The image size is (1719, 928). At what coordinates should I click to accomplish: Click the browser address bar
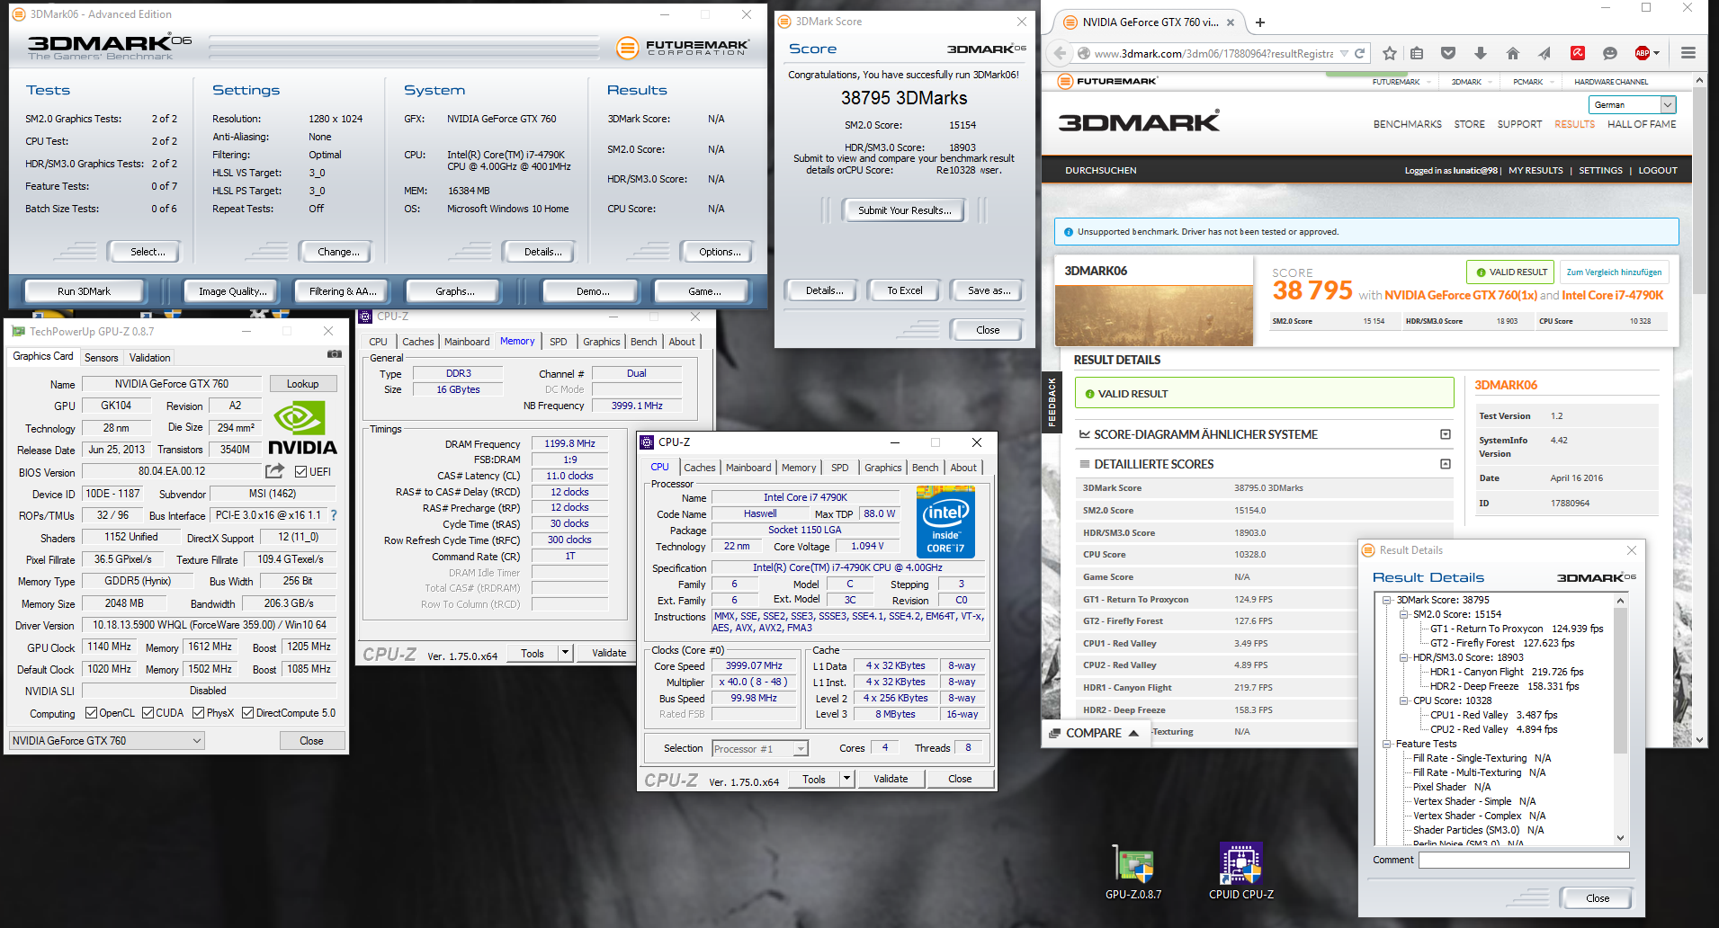[x=1214, y=53]
